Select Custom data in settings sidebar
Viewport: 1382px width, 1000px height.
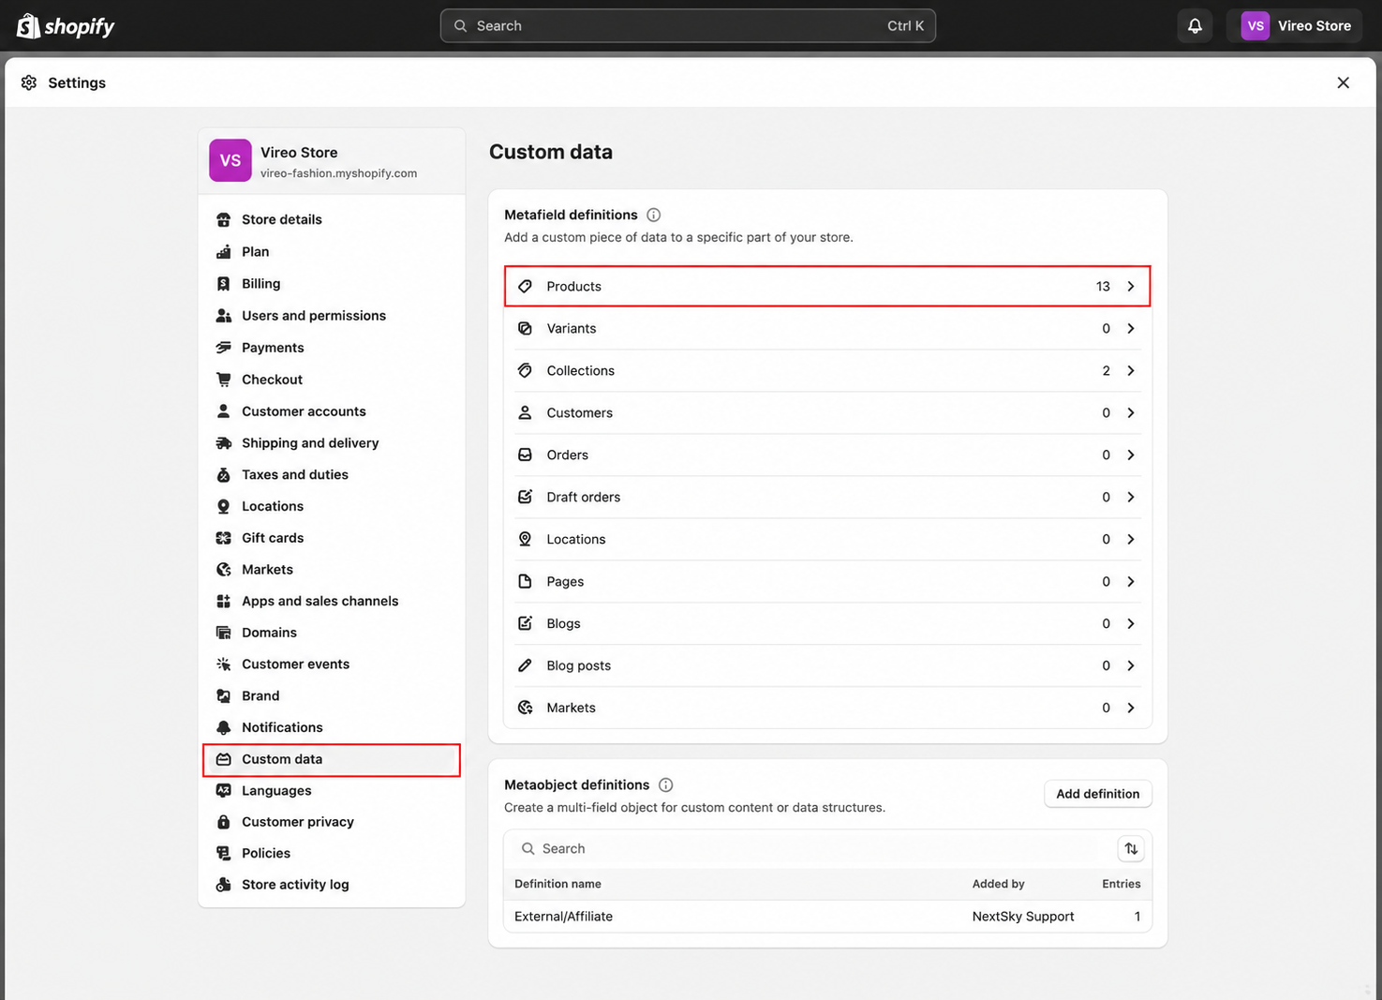(331, 759)
